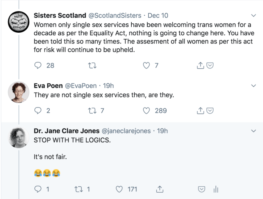
Task: Expand the chevron menu on Eva Poen's tweet
Action: point(254,86)
